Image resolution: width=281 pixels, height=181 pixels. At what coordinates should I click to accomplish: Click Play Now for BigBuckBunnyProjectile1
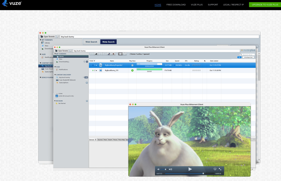[132, 65]
